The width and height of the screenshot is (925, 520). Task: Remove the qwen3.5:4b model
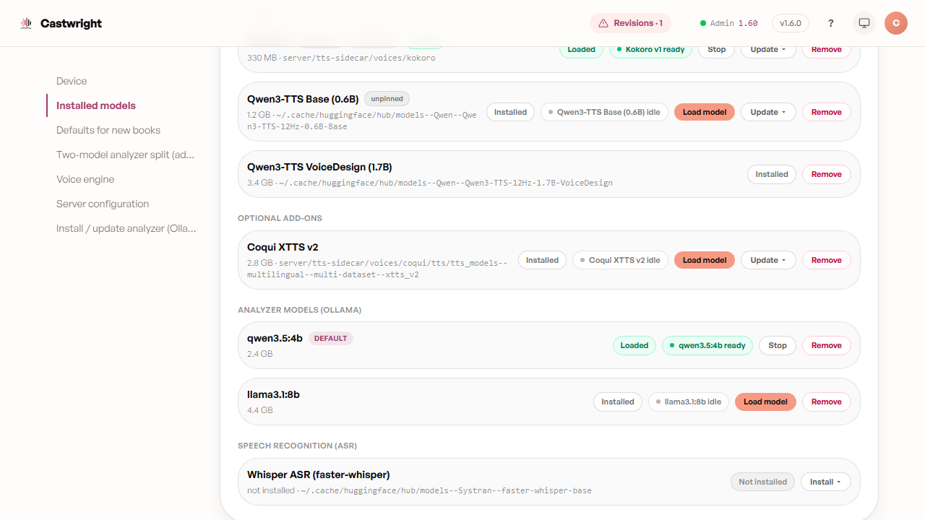point(827,345)
